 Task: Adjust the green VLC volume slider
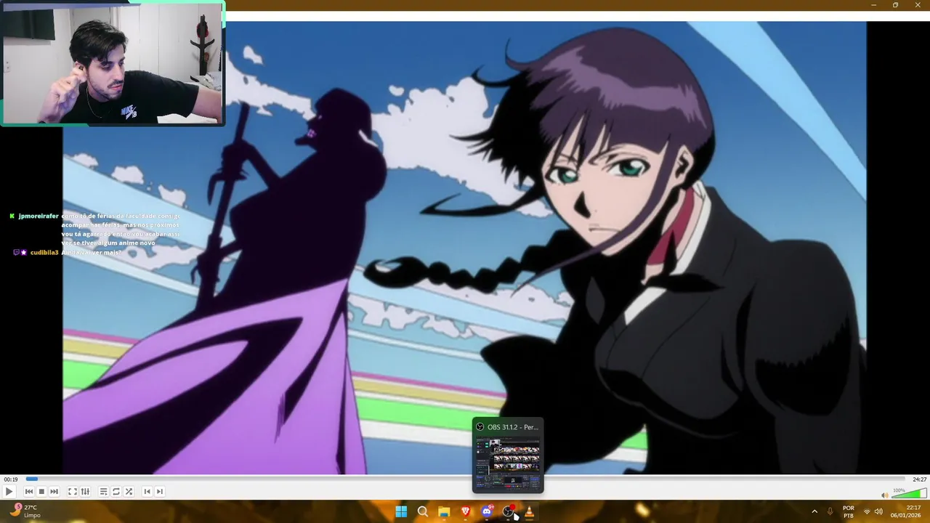[908, 495]
